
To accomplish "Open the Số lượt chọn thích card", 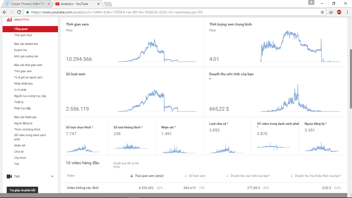I will pos(84,136).
